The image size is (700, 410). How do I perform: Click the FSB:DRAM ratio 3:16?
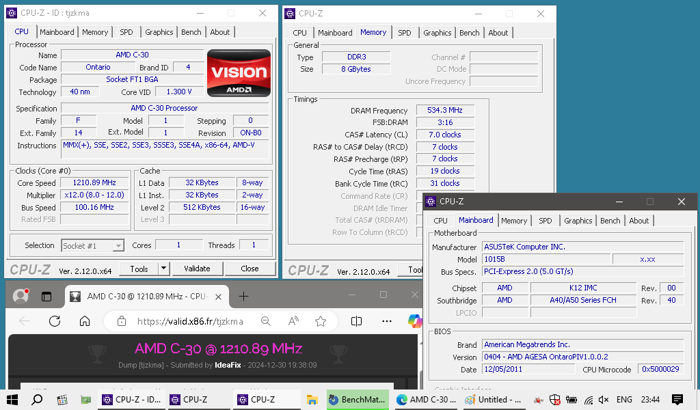[x=444, y=122]
